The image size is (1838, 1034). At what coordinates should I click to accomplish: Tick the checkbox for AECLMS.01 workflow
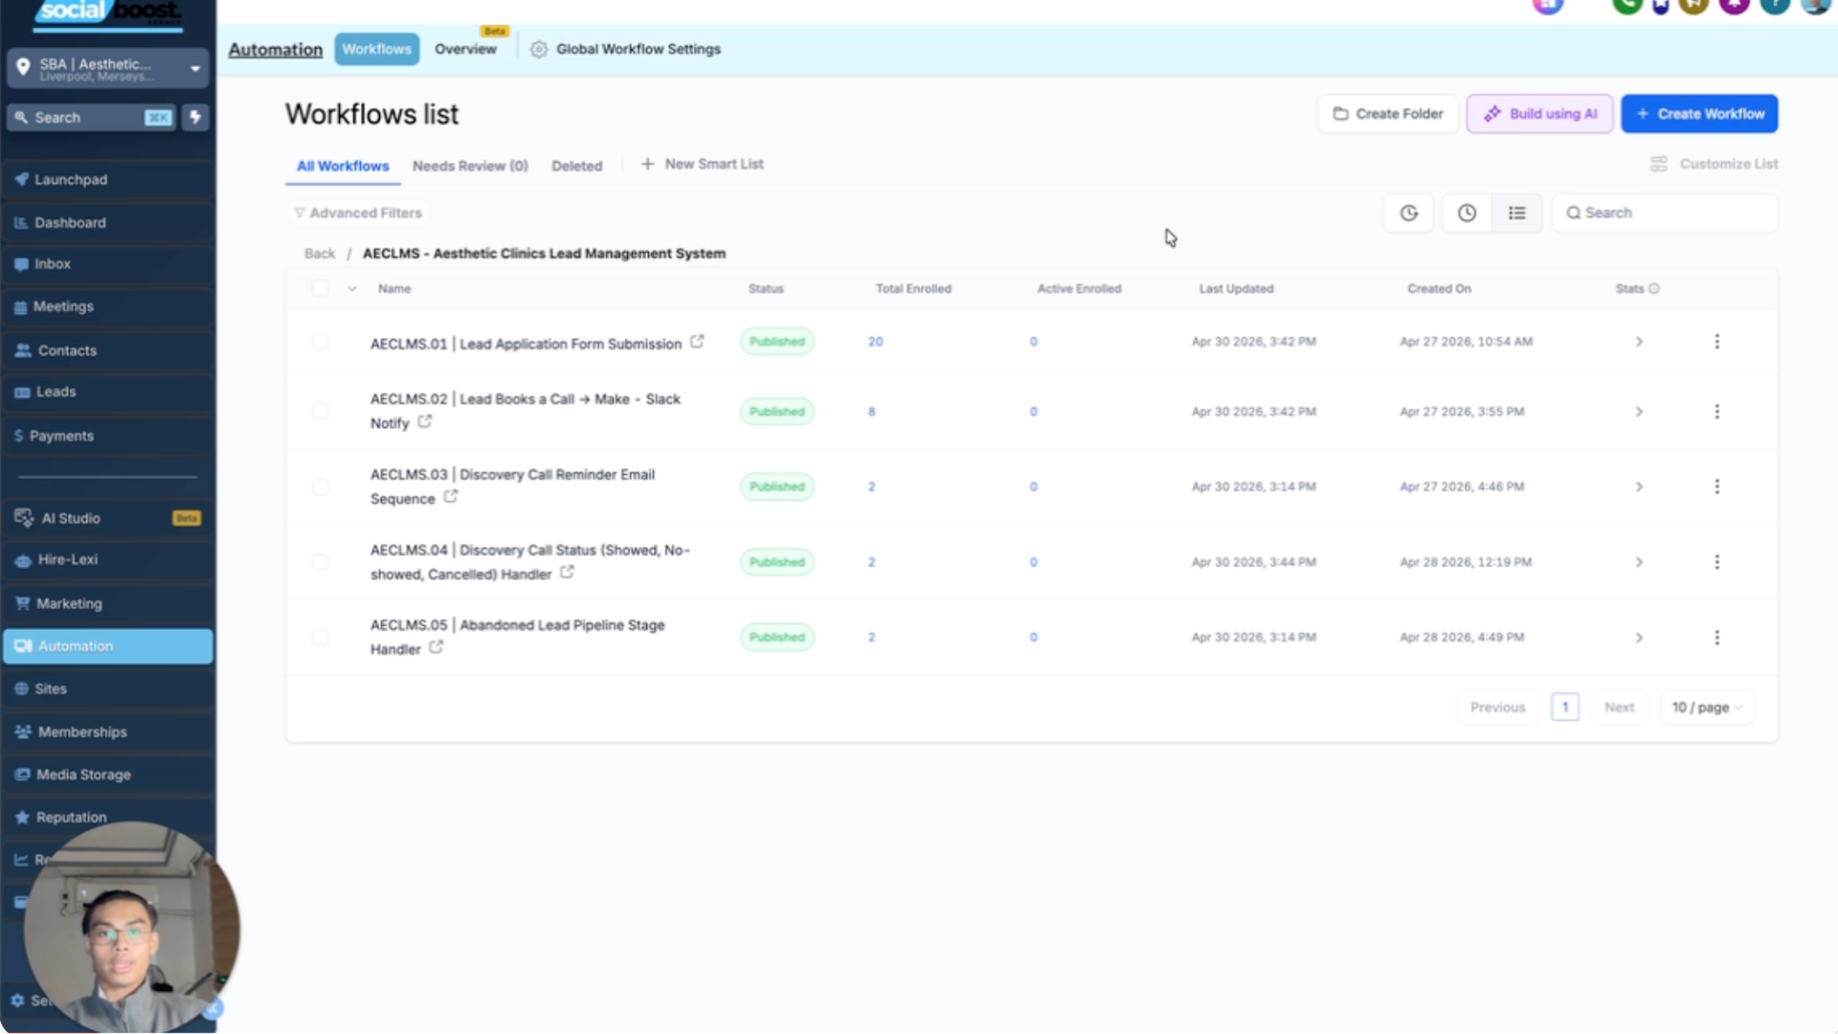[321, 342]
